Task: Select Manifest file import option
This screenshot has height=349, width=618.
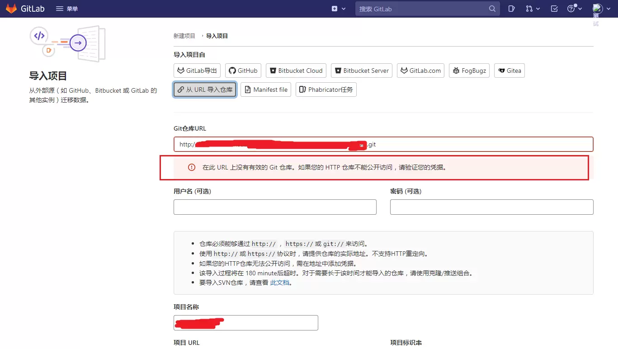Action: tap(266, 90)
